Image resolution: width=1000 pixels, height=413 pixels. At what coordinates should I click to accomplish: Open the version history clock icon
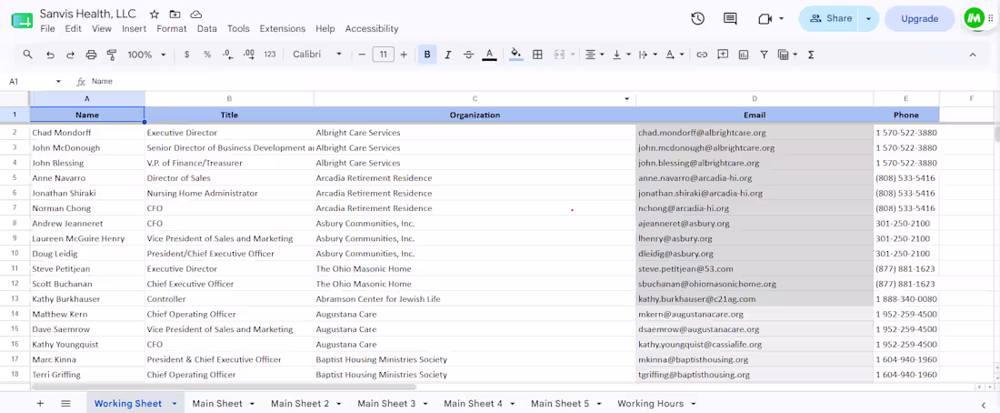[x=697, y=18]
